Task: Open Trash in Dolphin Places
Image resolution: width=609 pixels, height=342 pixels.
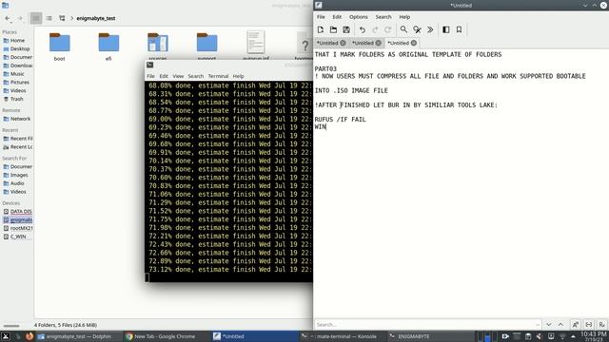Action: 17,99
